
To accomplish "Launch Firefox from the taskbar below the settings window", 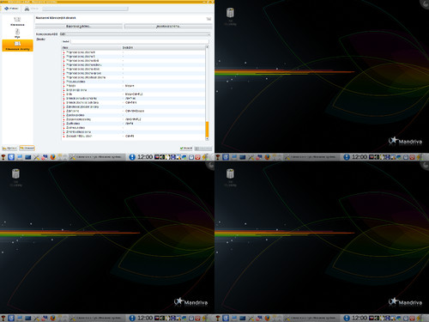I will (52, 157).
